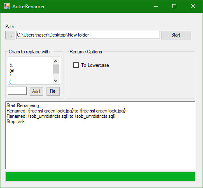Click scroll down arrow in chars list
This screenshot has height=188, width=203.
coord(56,81)
